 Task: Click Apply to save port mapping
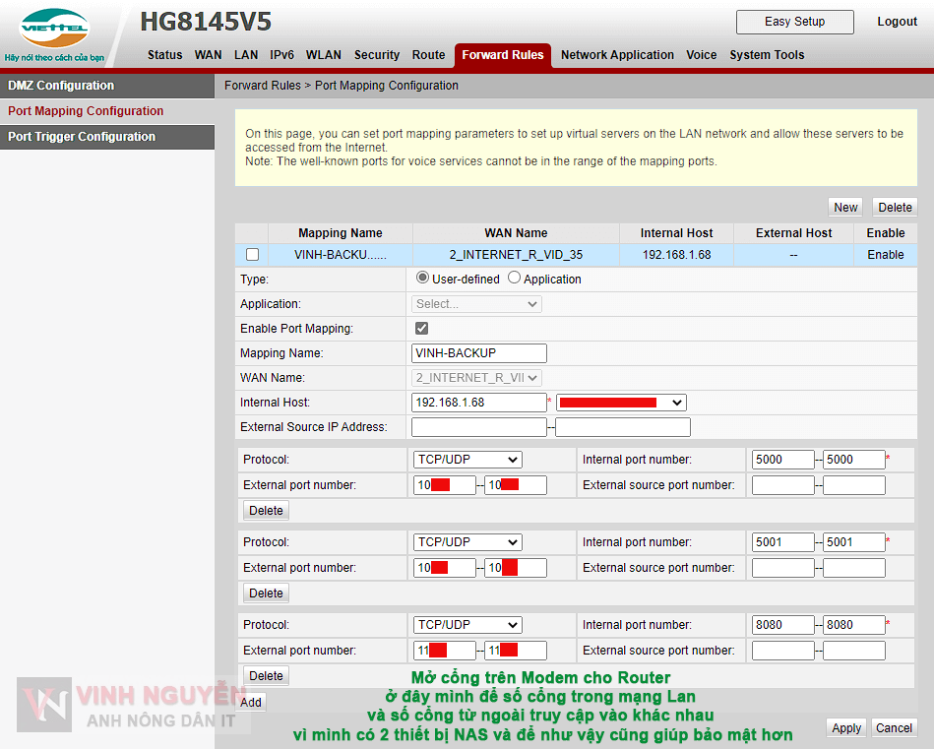[846, 728]
